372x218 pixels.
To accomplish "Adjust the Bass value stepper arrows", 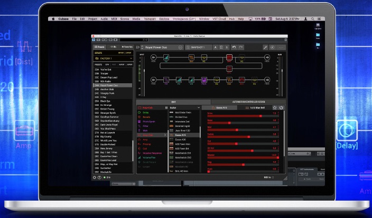I will [278, 121].
